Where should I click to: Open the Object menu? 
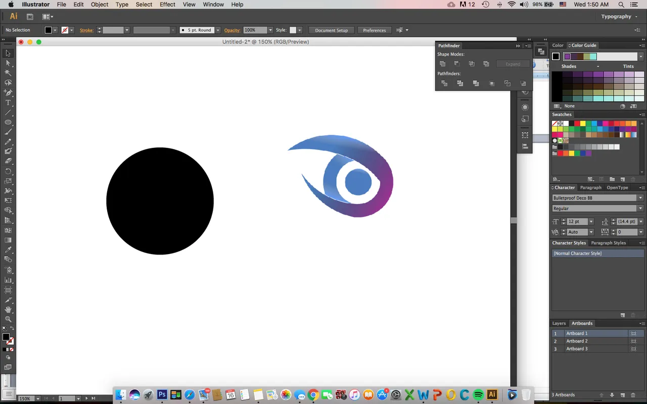click(x=100, y=5)
